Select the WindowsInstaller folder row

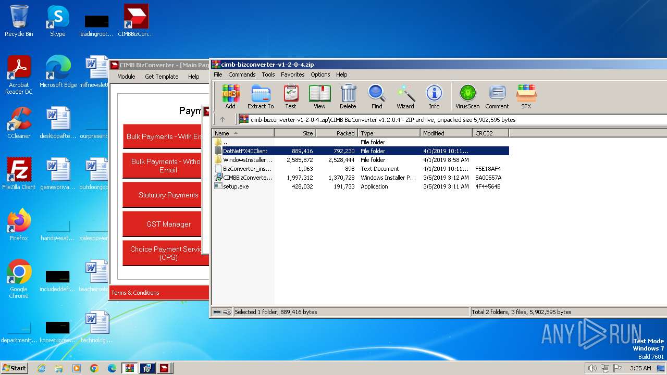coord(361,160)
